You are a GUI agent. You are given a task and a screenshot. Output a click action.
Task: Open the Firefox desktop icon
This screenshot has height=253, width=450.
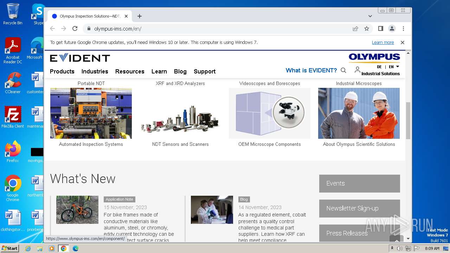tap(13, 152)
